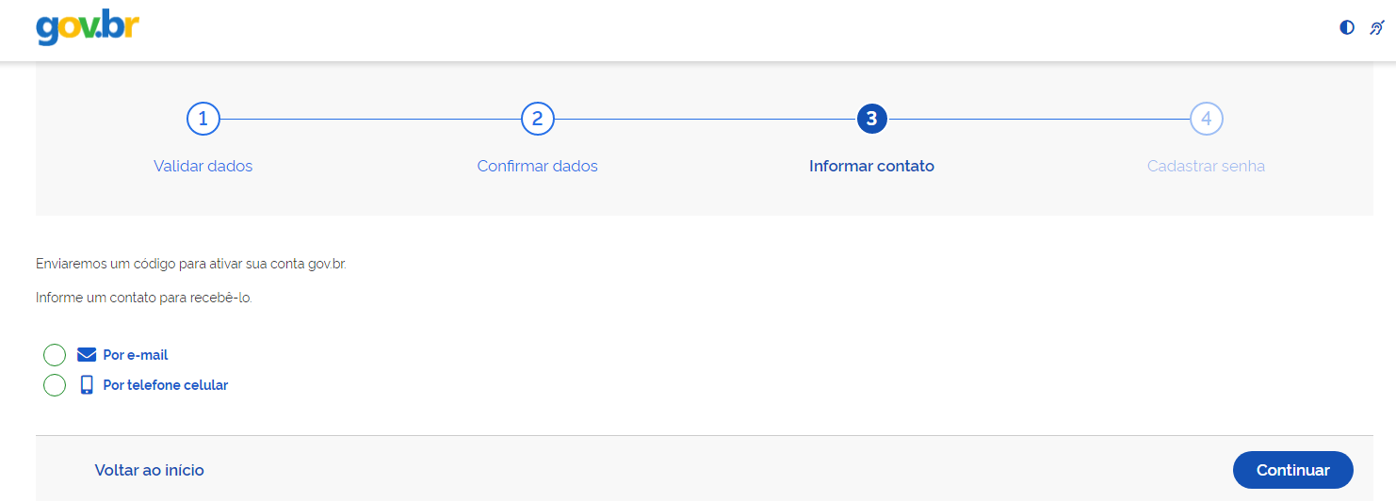Click the Continuar button
This screenshot has height=501, width=1396.
(1293, 470)
